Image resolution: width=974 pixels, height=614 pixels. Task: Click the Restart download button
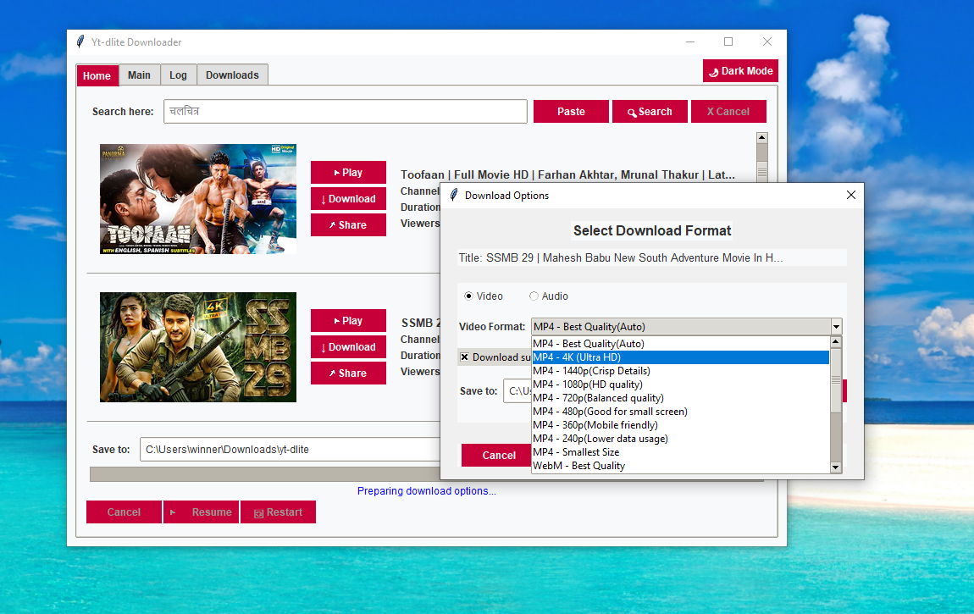pyautogui.click(x=278, y=512)
